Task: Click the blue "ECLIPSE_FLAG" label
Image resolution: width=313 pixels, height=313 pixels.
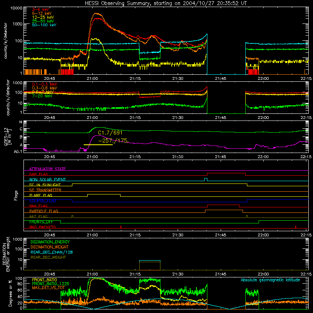Action: pyautogui.click(x=43, y=201)
